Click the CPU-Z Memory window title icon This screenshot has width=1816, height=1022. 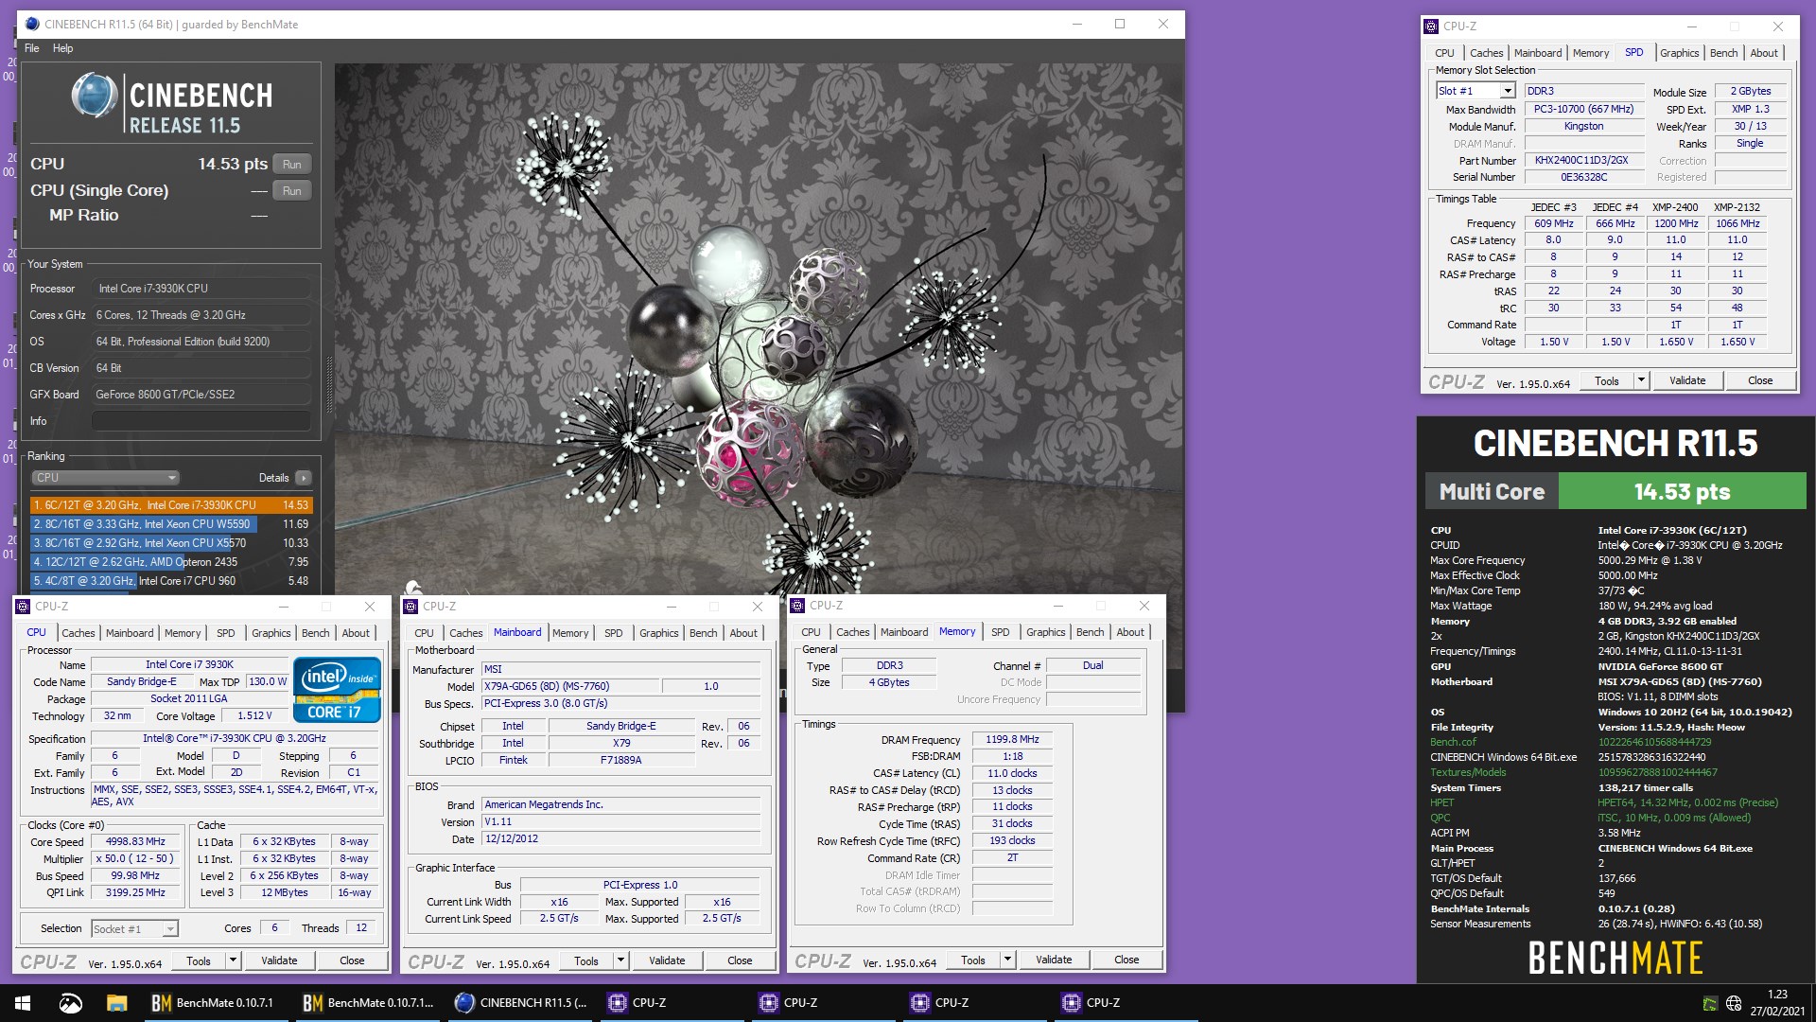pyautogui.click(x=798, y=606)
